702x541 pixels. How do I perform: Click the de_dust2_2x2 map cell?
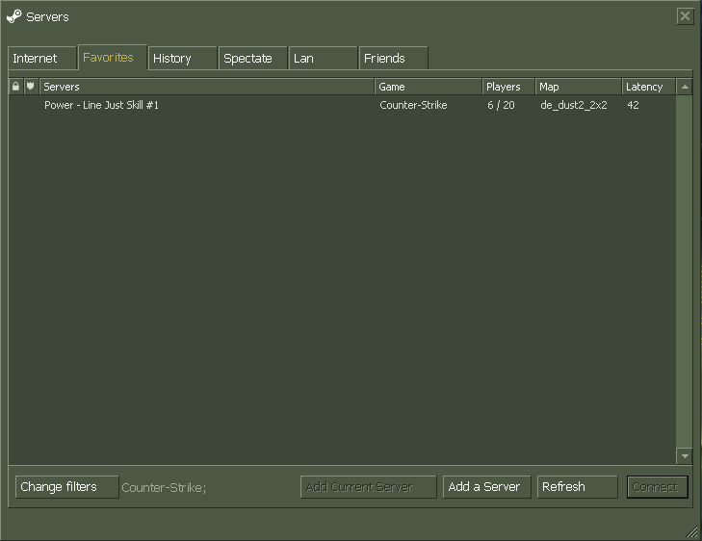click(x=574, y=105)
